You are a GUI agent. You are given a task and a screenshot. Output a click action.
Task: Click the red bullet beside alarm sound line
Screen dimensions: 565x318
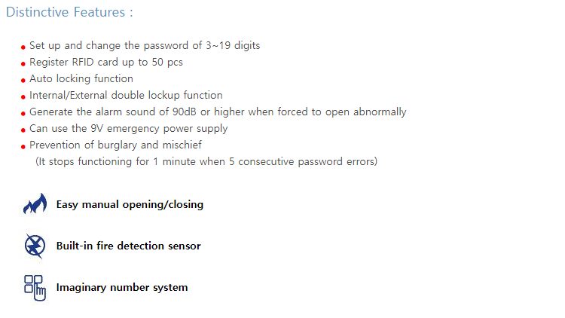[23, 114]
